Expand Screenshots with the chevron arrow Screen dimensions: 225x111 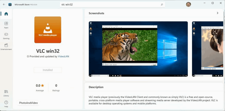(218, 13)
